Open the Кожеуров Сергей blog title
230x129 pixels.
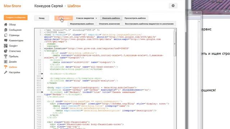49,6
